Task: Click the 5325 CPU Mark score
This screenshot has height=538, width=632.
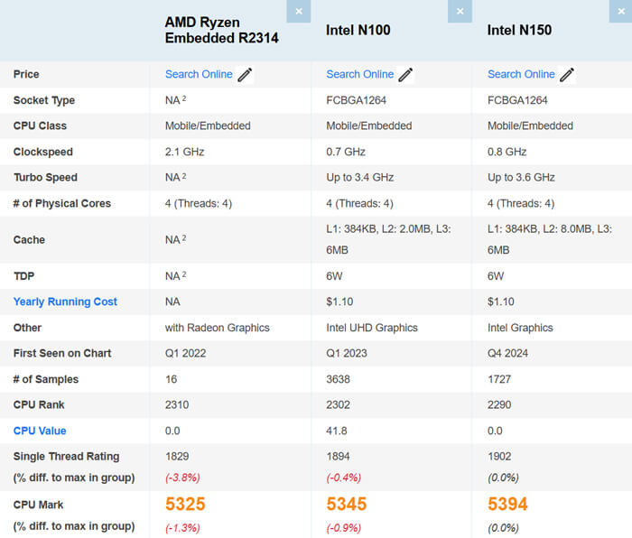Action: point(185,504)
